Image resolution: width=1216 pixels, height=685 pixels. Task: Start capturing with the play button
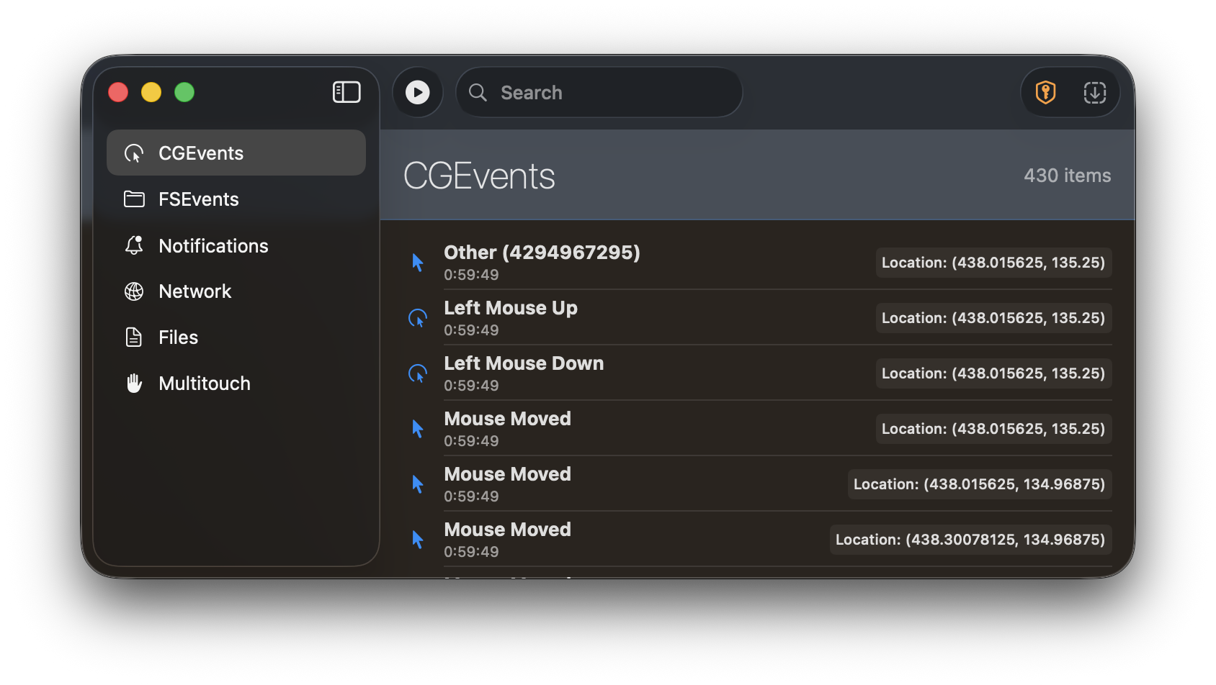417,92
